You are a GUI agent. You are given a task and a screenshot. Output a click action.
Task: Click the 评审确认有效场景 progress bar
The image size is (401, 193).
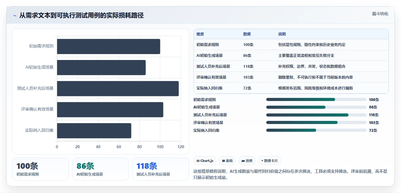pos(316,122)
